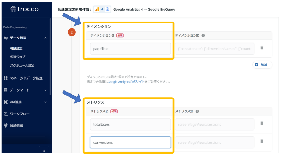Image resolution: width=281 pixels, height=156 pixels.
Task: Click the pageTitle dimension name field
Action: 130,49
